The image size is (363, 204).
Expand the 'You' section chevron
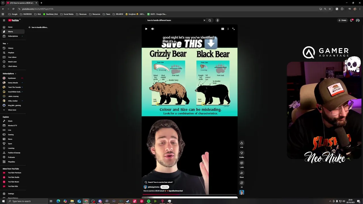coord(7,44)
